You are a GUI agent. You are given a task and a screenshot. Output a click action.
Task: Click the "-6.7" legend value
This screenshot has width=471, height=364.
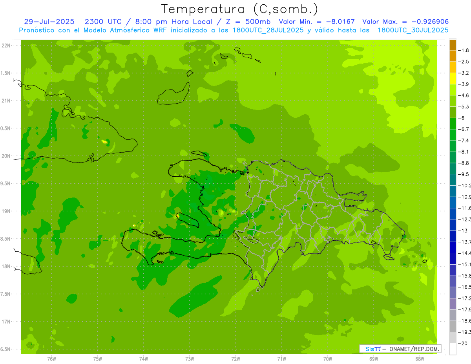tap(464, 129)
